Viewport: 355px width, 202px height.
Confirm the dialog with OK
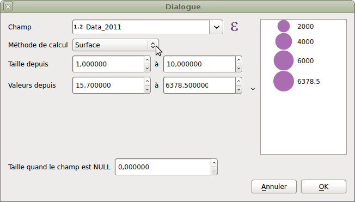pyautogui.click(x=323, y=187)
